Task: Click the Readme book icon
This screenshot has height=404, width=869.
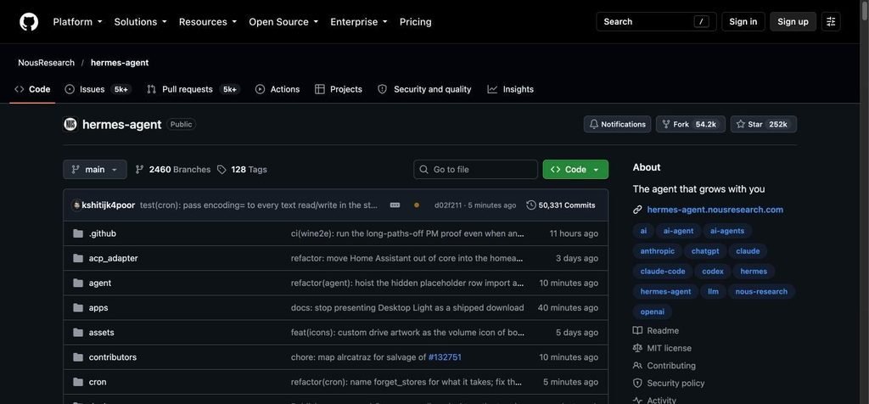Action: coord(637,330)
